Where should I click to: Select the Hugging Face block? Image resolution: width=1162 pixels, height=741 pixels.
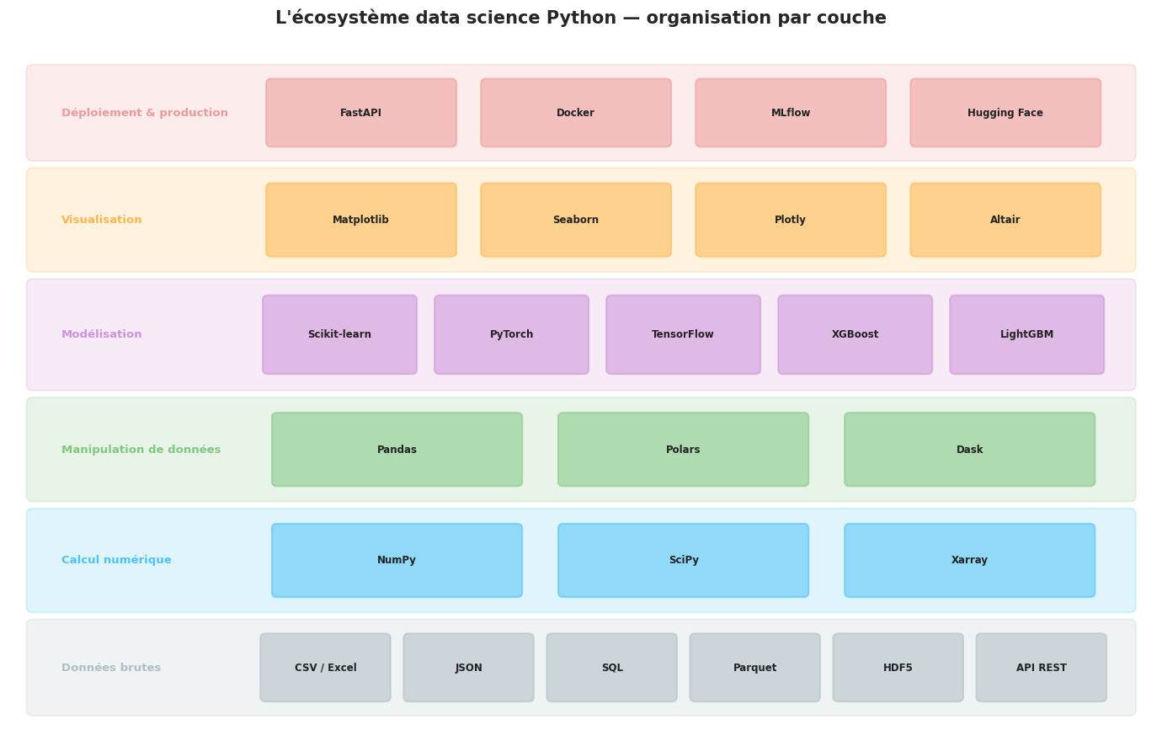(x=1005, y=113)
